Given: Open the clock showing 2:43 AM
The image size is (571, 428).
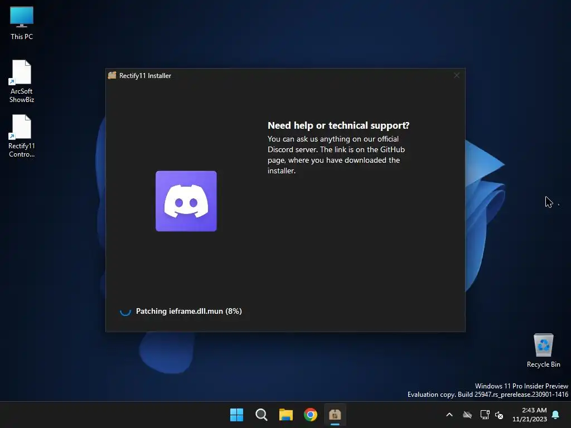Looking at the screenshot, I should pos(530,415).
